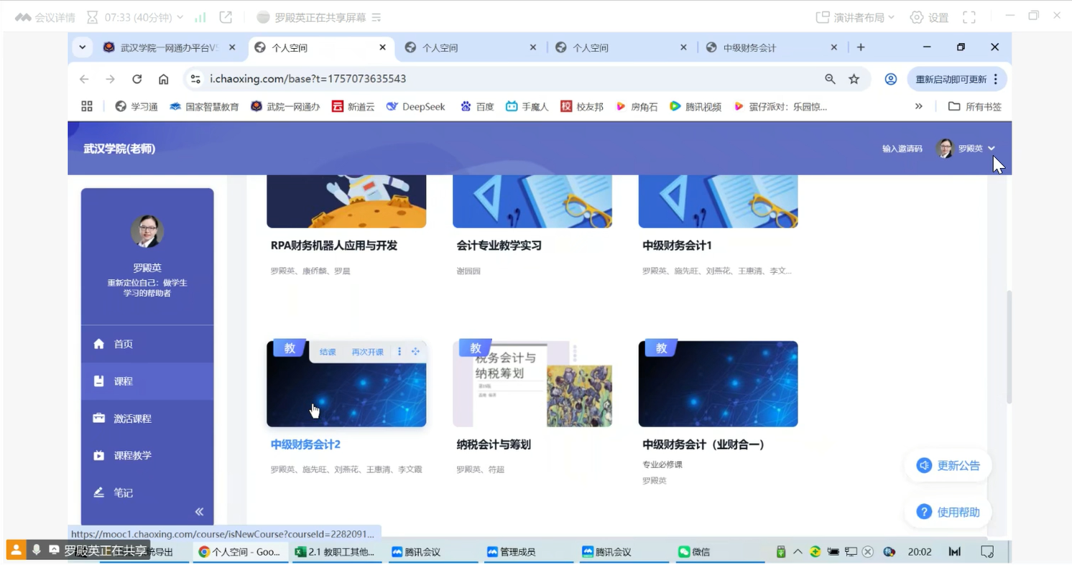
Task: Open the 演讲者布局 layout dropdown
Action: point(856,17)
